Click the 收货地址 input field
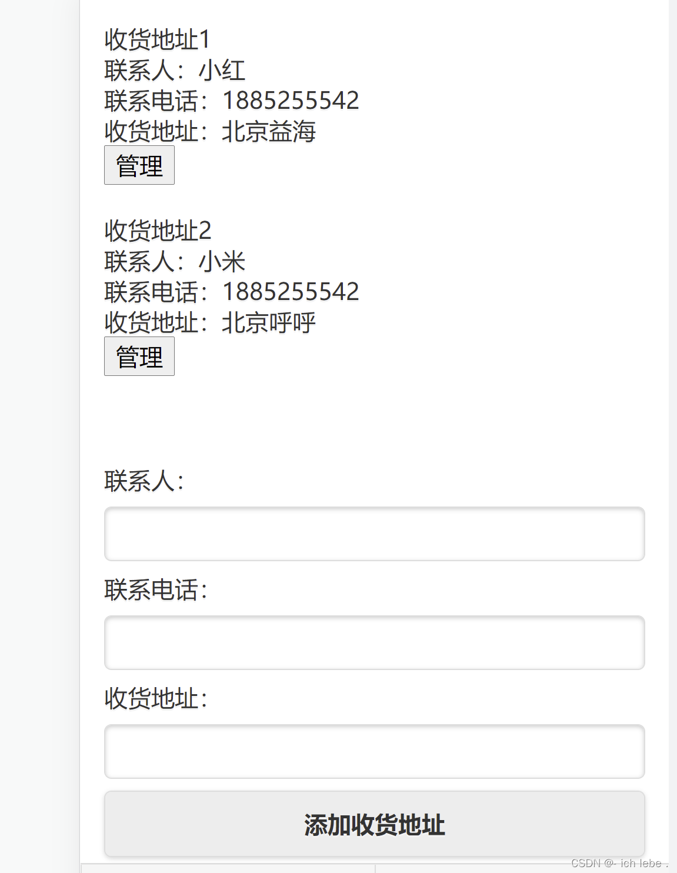Screen dimensions: 677x873 pyautogui.click(x=373, y=752)
